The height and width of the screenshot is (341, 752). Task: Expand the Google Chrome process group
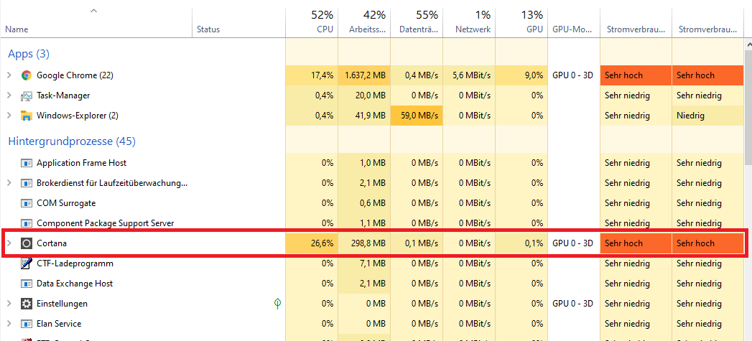9,75
